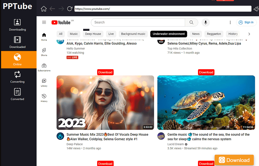Show more category chips with right chevron

[249, 34]
